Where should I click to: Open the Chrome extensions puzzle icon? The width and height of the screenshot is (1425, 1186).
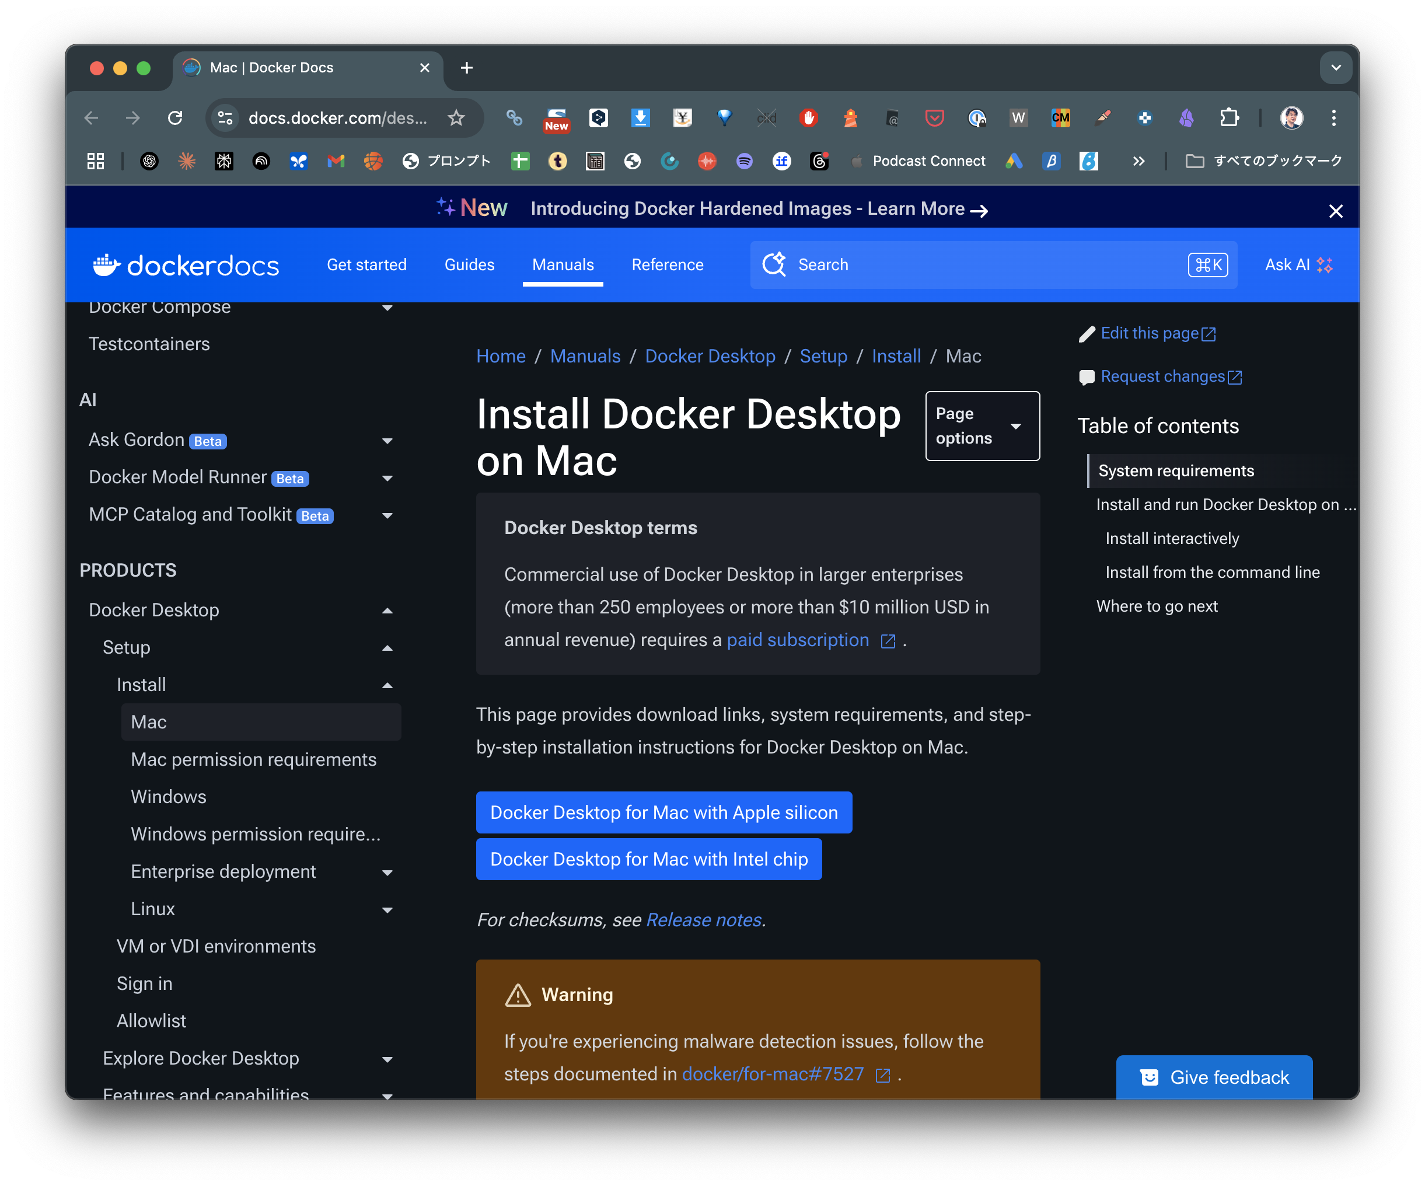click(1229, 118)
